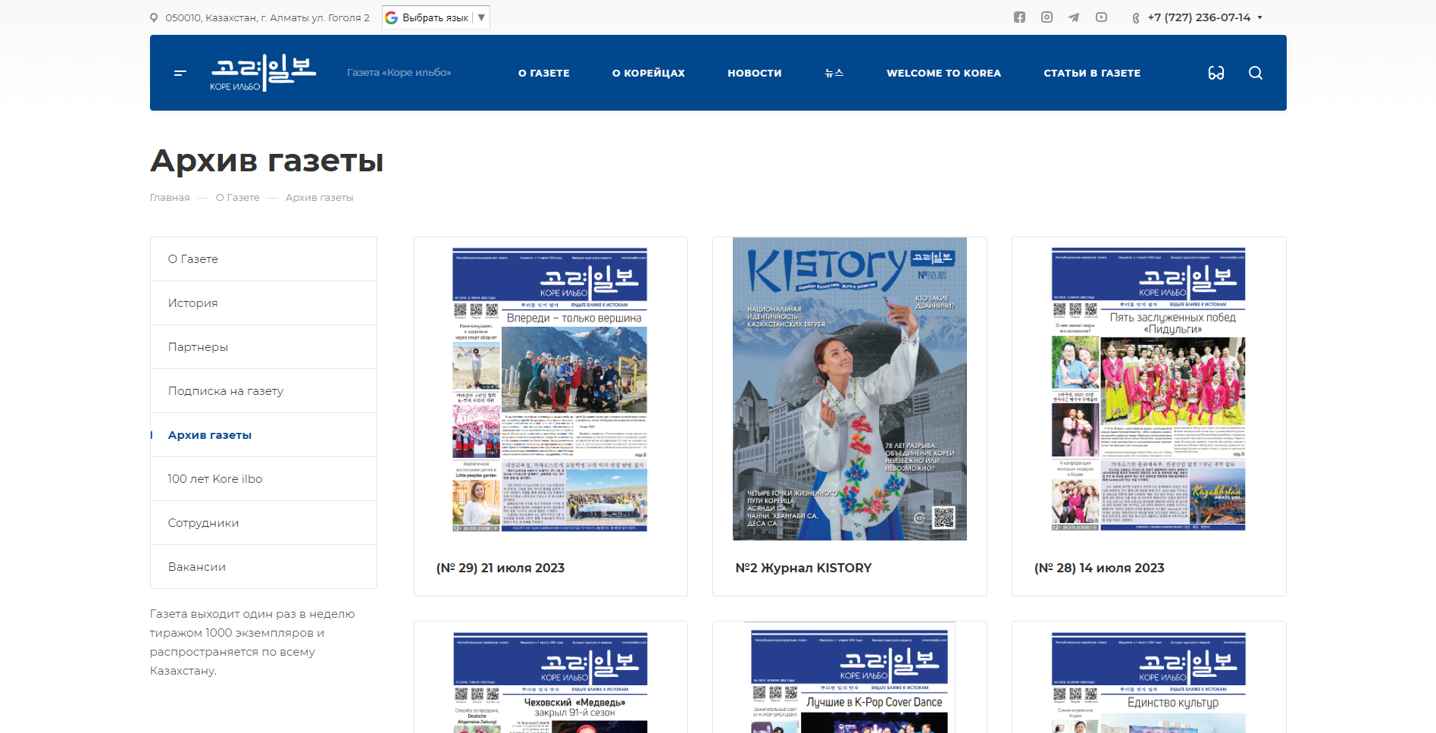
Task: Select Партнеры in sidebar
Action: pyautogui.click(x=264, y=347)
